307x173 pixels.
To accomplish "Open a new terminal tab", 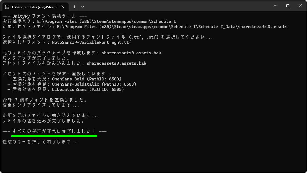I will point(74,7).
